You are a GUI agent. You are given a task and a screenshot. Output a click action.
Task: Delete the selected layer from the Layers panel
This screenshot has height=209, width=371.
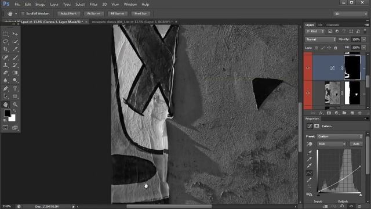(x=359, y=113)
